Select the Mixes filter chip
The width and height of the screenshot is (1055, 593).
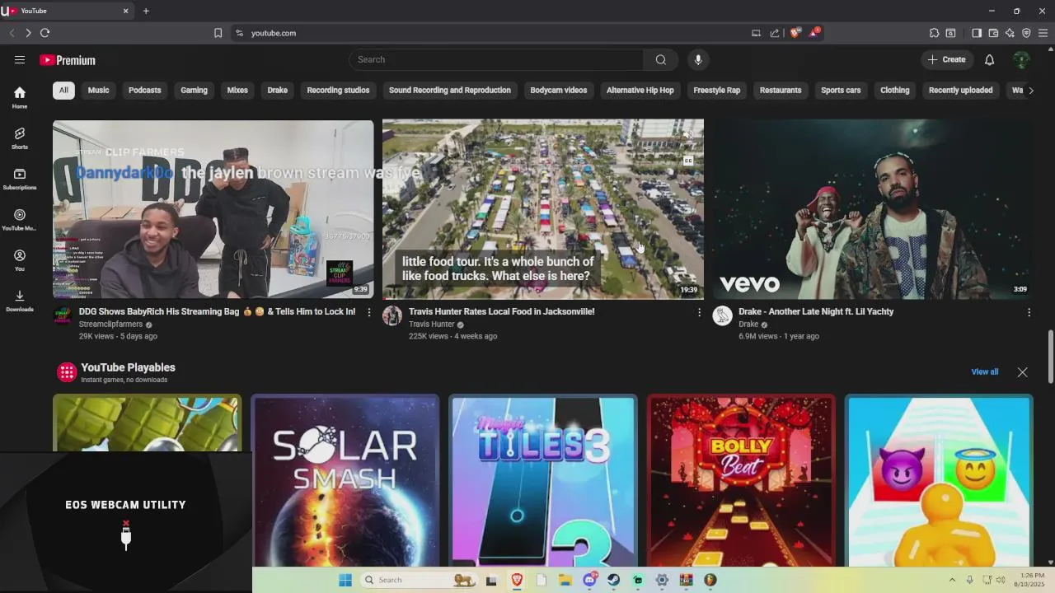point(237,90)
